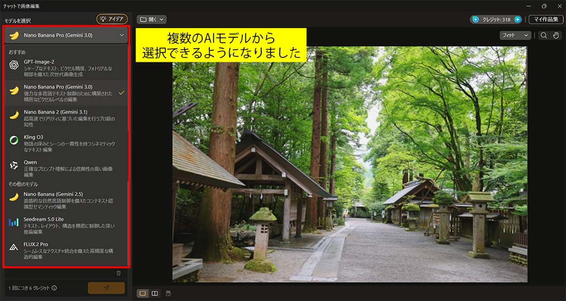Click the クレジット: 318 credits label
This screenshot has width=566, height=301.
[x=497, y=19]
